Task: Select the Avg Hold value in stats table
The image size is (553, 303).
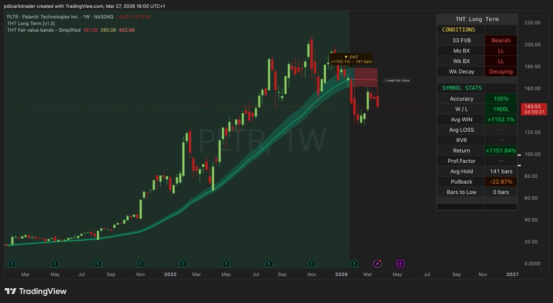Action: [501, 171]
